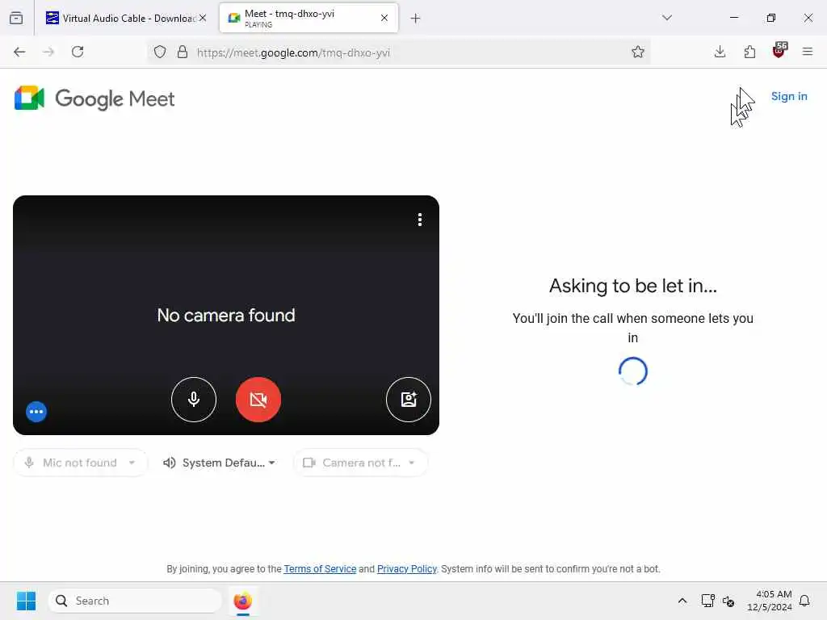
Task: Open Firefox application hamburger menu
Action: (x=808, y=52)
